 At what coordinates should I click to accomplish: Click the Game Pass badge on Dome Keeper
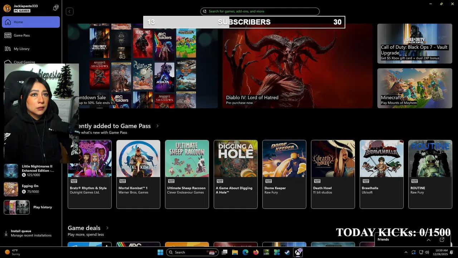[268, 181]
